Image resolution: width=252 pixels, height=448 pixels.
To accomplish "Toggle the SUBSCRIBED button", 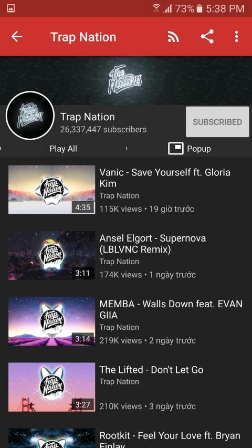I will (x=217, y=122).
